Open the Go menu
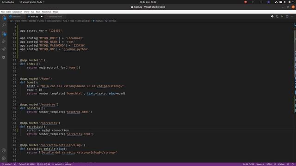The image size is (296, 166). pyautogui.click(x=33, y=12)
